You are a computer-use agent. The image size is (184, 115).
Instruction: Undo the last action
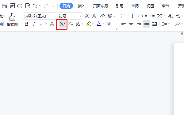(x=35, y=6)
